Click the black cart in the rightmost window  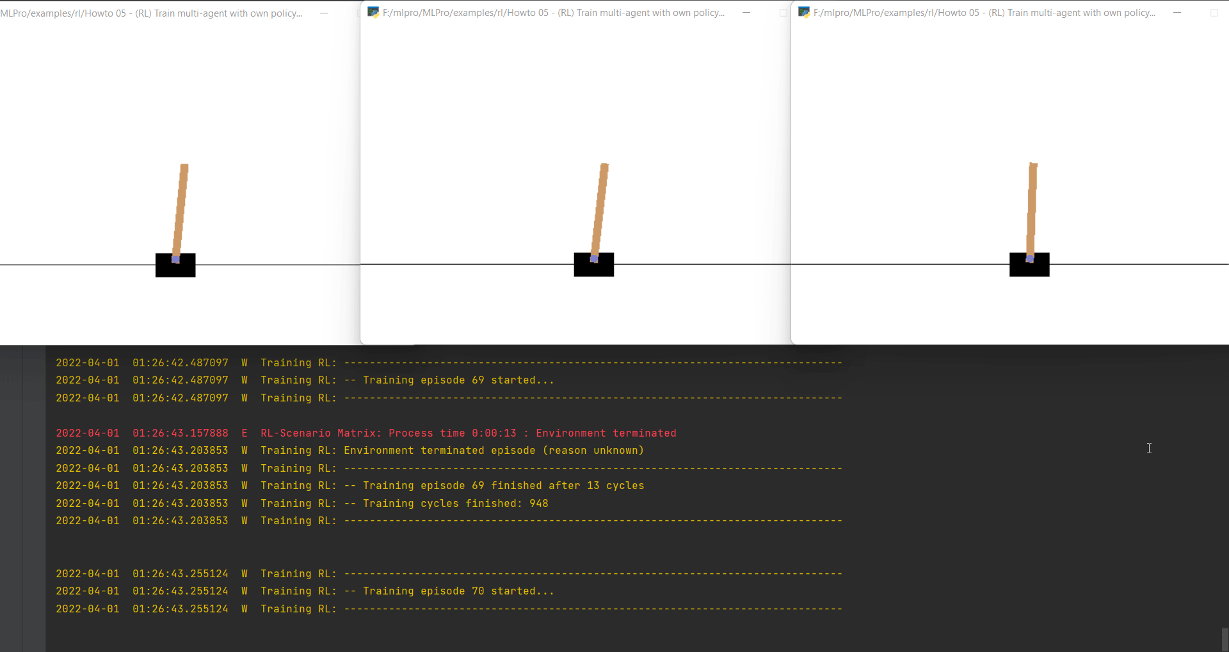pyautogui.click(x=1029, y=265)
